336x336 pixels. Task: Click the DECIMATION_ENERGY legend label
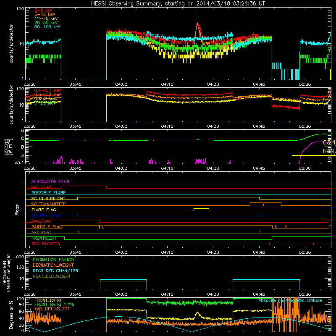pyautogui.click(x=54, y=260)
